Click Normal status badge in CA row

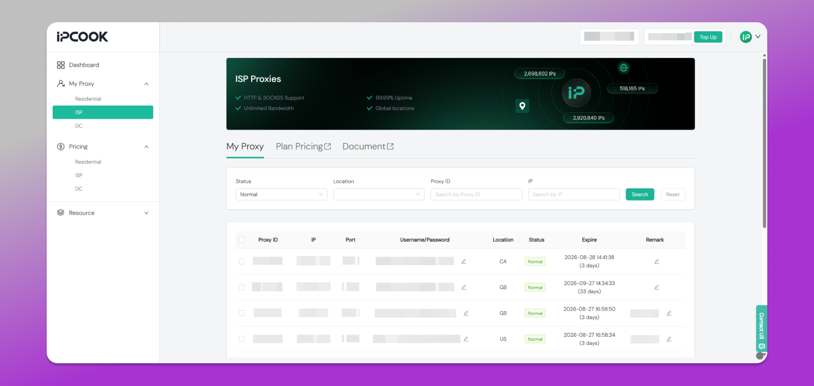coord(535,261)
